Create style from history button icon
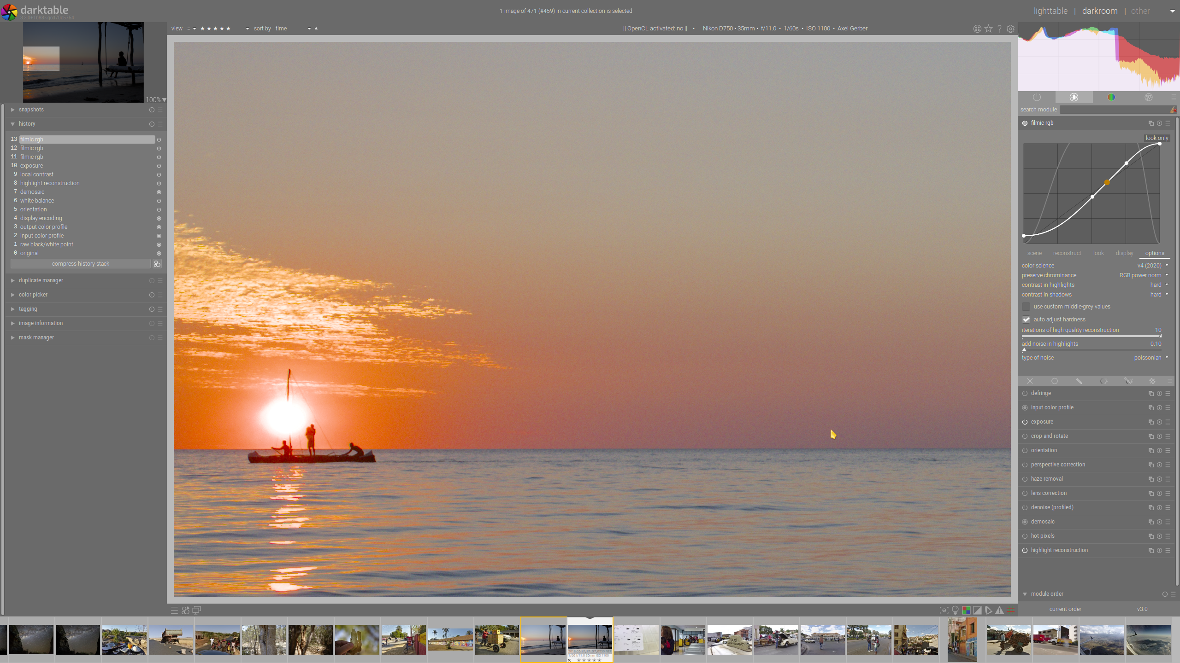1180x663 pixels. click(x=157, y=264)
